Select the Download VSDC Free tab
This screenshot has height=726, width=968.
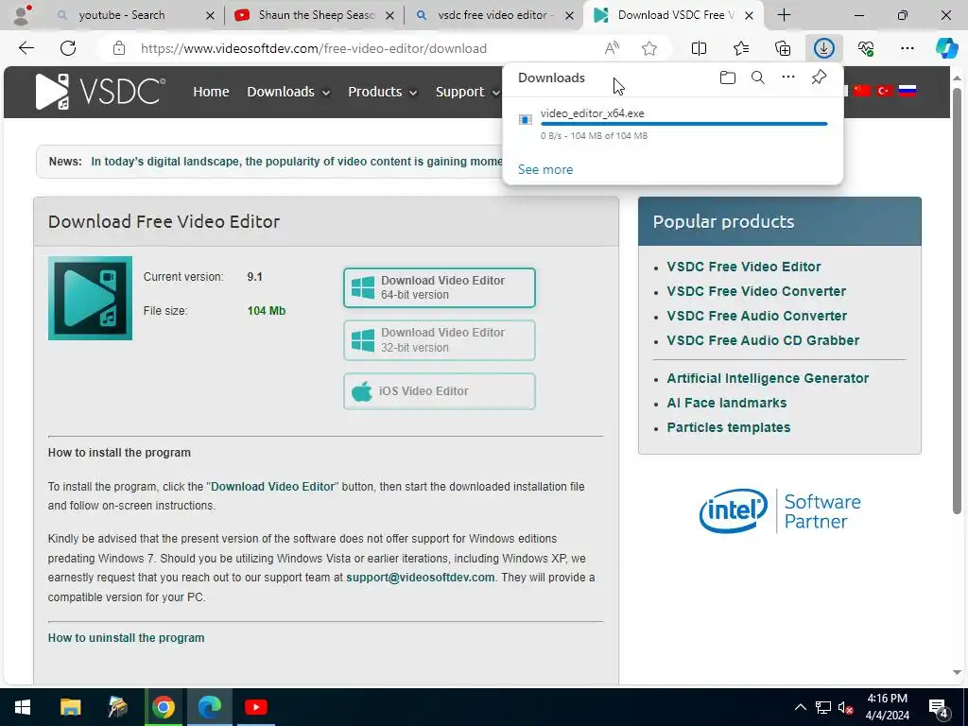[675, 15]
